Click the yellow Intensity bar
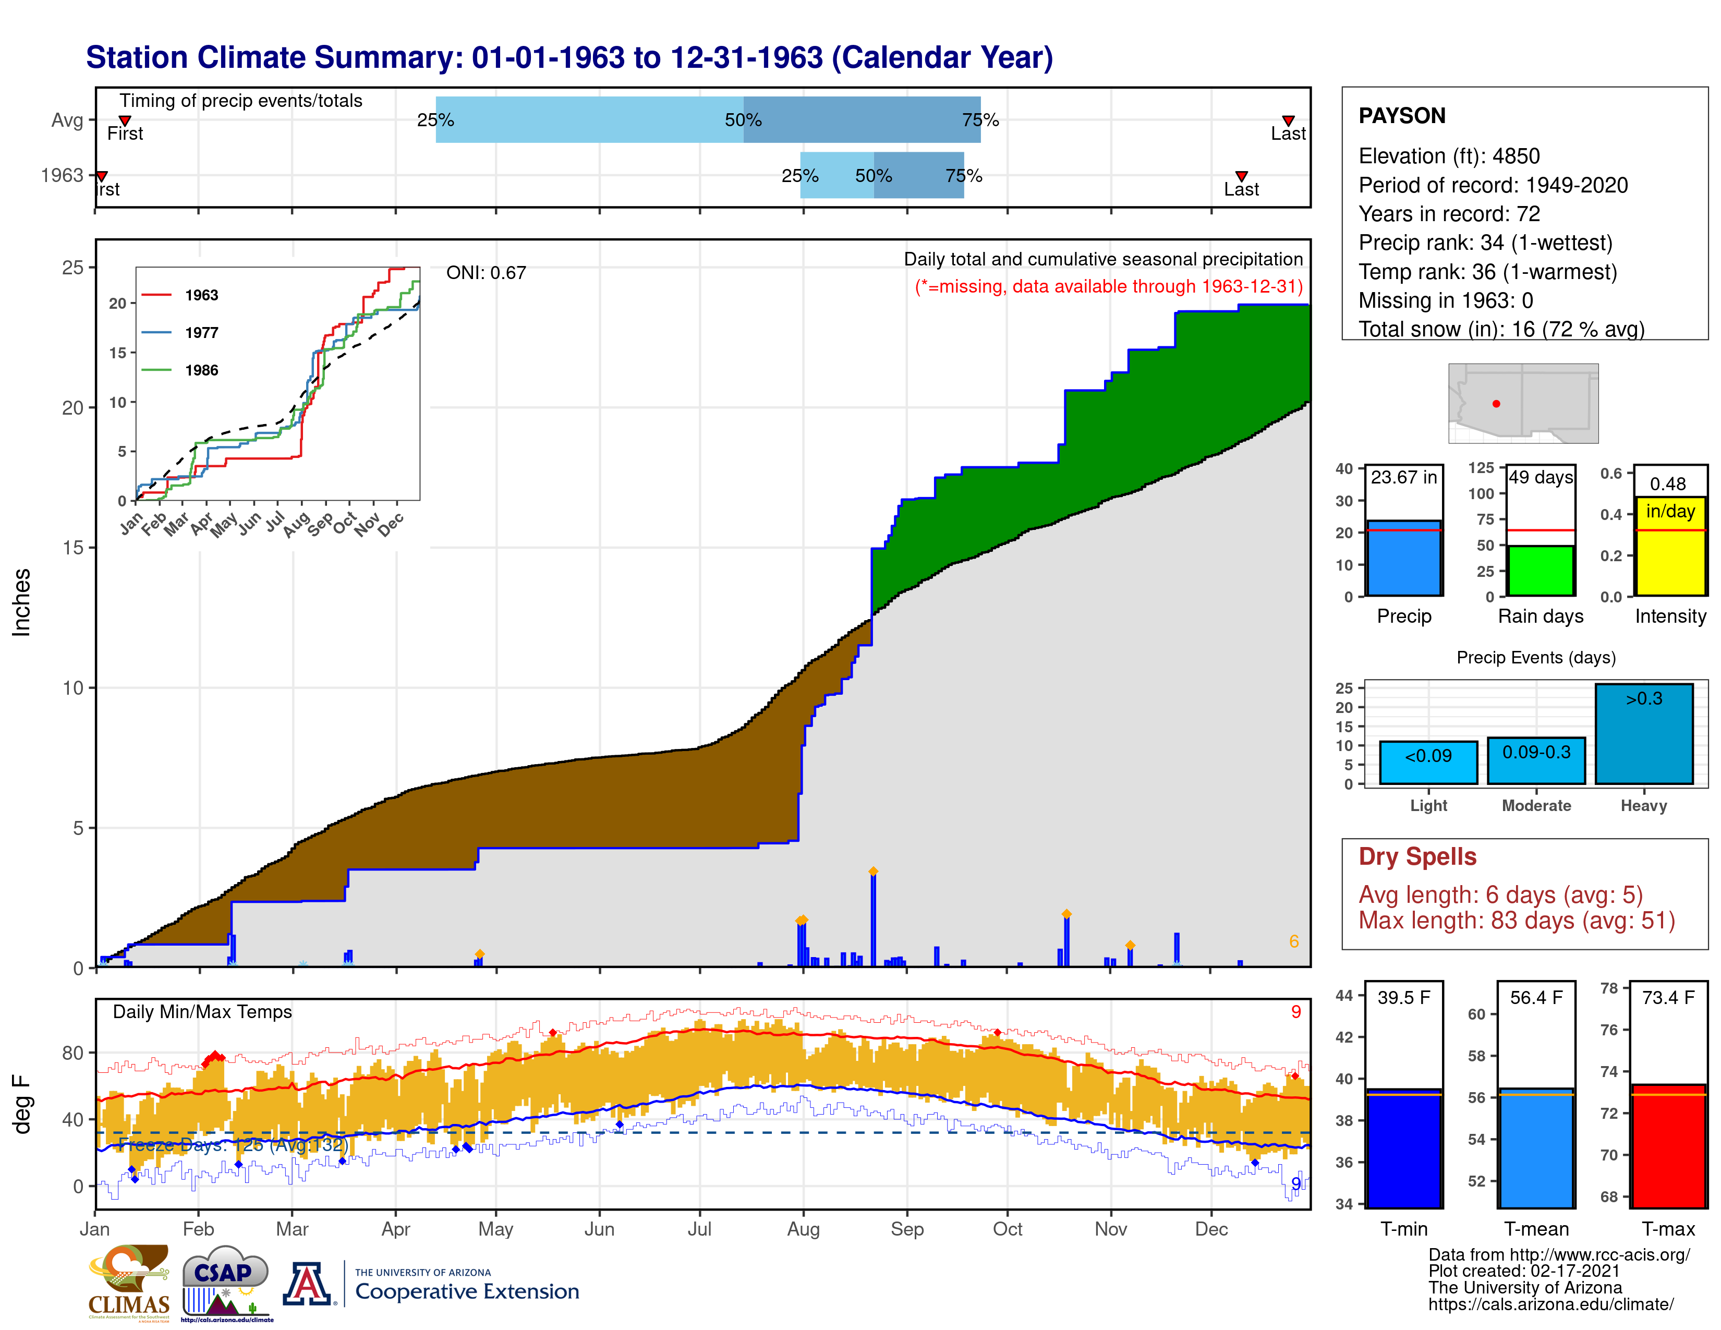The width and height of the screenshot is (1721, 1330). point(1670,546)
